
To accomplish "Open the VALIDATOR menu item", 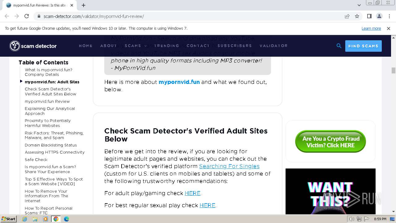I will tap(273, 46).
